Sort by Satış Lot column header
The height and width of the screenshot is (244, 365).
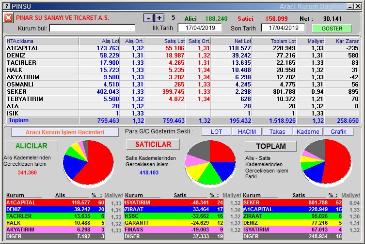pyautogui.click(x=165, y=41)
